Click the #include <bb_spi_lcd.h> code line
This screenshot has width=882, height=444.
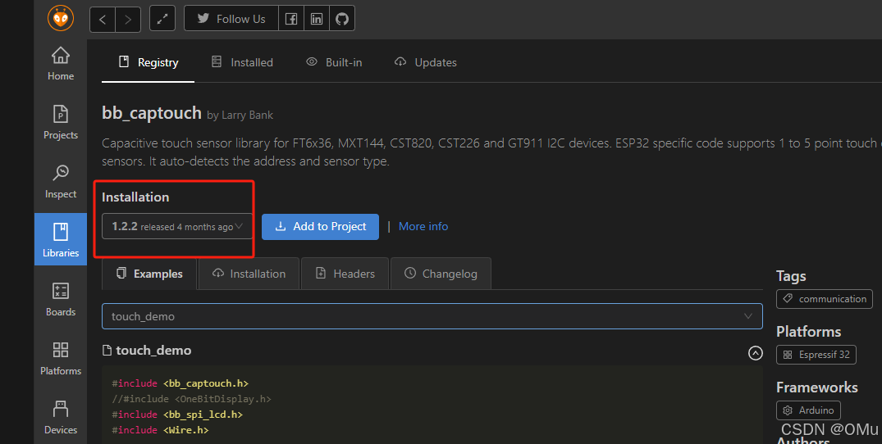click(177, 415)
